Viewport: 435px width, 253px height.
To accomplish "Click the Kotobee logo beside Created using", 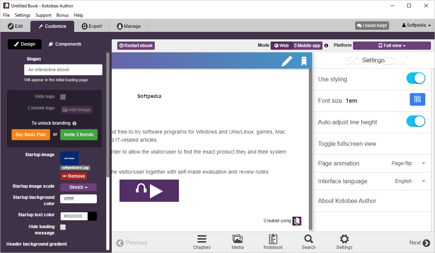I will (297, 221).
